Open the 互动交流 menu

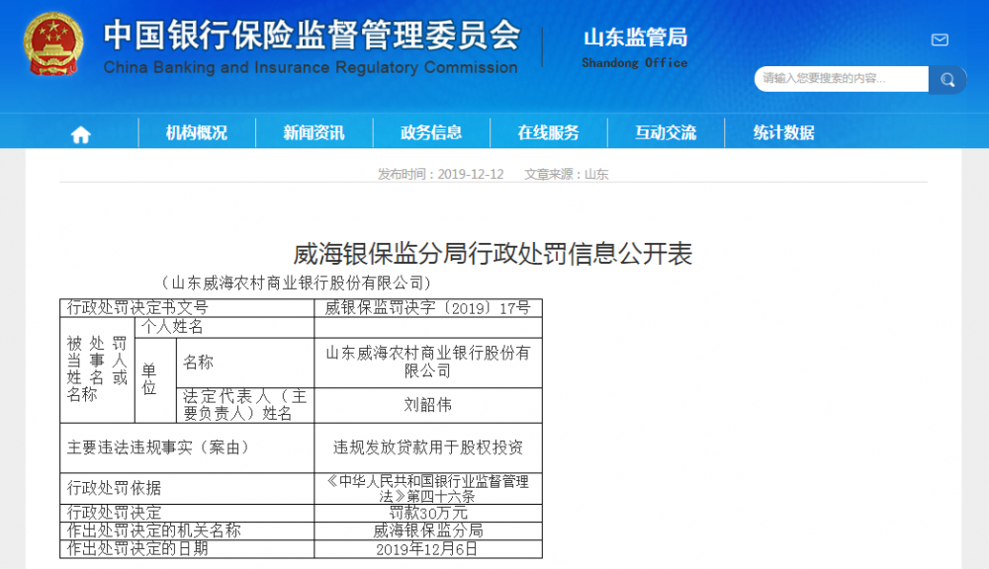click(x=666, y=133)
